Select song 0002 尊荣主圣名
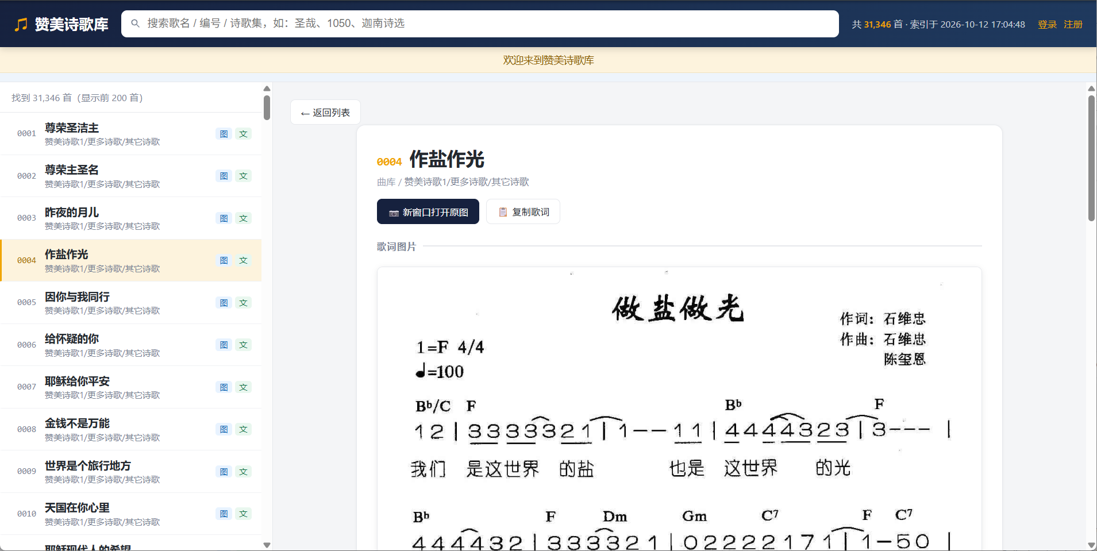The width and height of the screenshot is (1097, 551). 131,176
